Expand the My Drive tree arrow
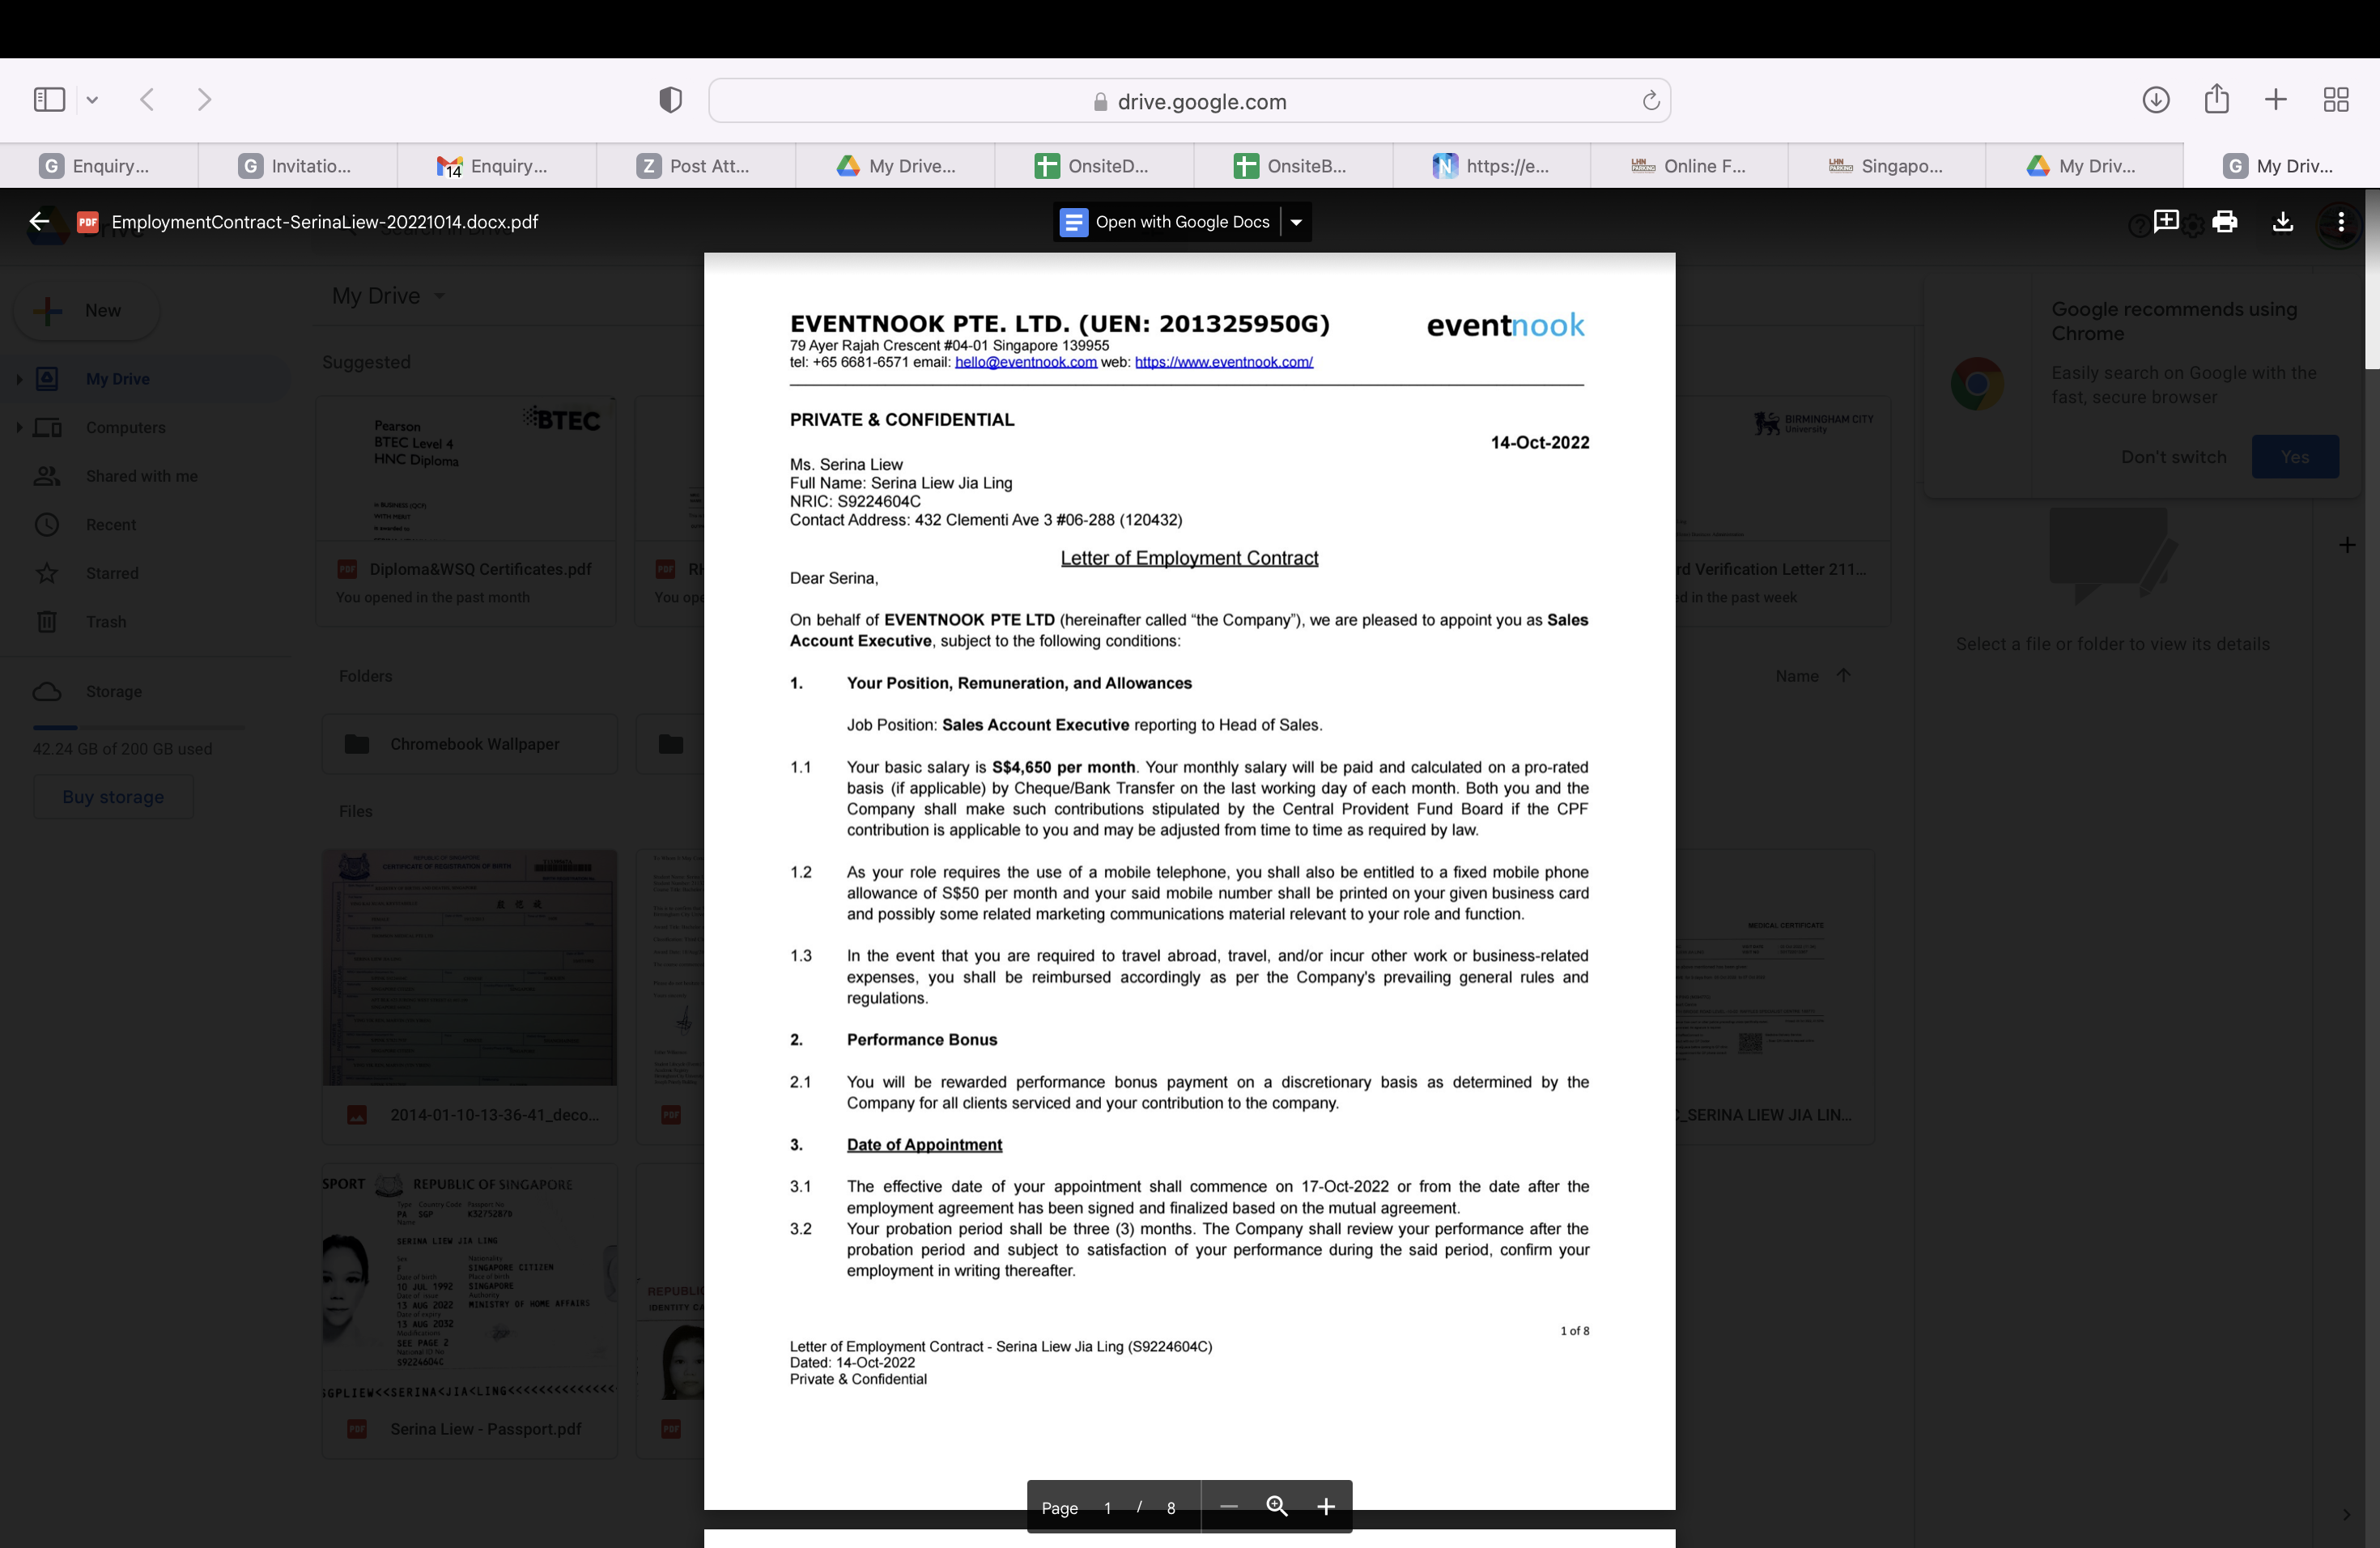The image size is (2380, 1548). pos(19,379)
